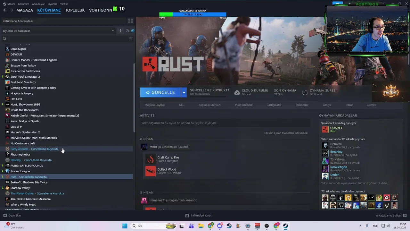Click Oyun Ekle button

(x=12, y=216)
